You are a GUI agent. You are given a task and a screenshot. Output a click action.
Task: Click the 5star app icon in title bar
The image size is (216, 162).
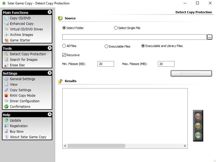pos(4,3)
